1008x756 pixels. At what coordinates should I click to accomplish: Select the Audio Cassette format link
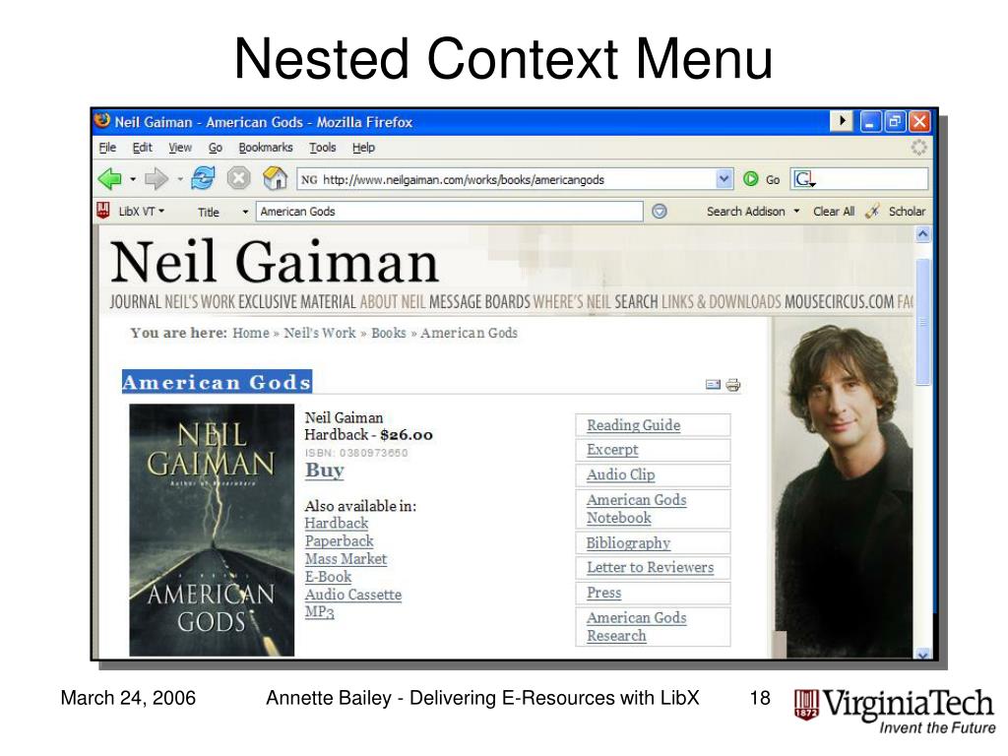click(353, 595)
